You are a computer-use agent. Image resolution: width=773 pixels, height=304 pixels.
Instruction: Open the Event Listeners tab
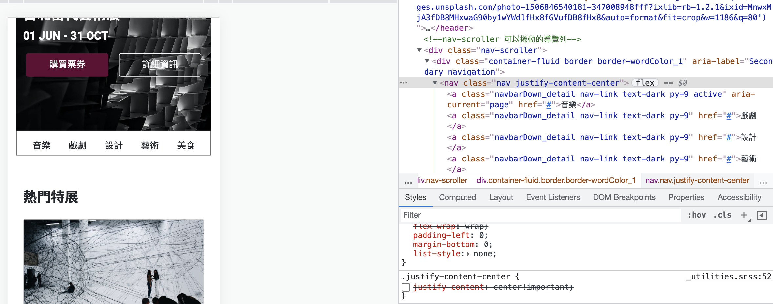point(553,197)
